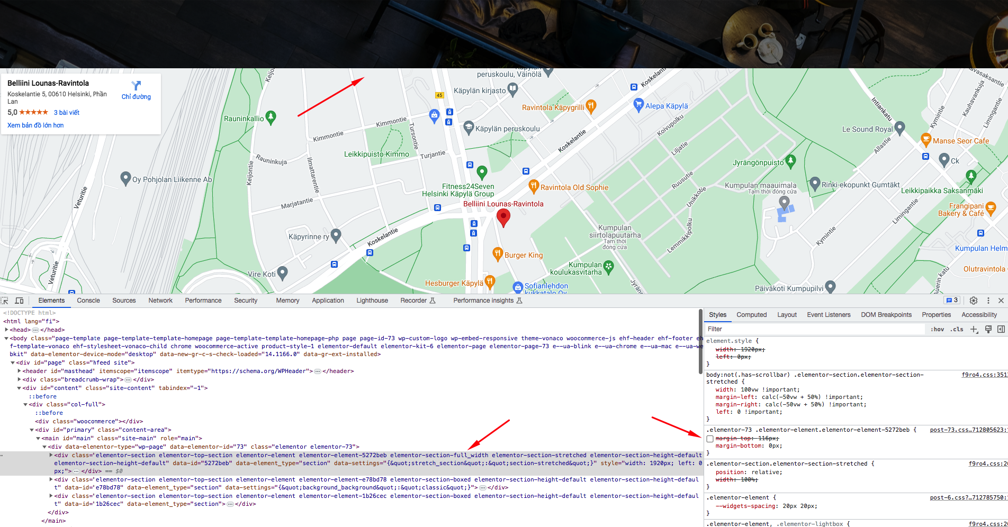Switch to the Console tab
Image resolution: width=1008 pixels, height=527 pixels.
(88, 301)
